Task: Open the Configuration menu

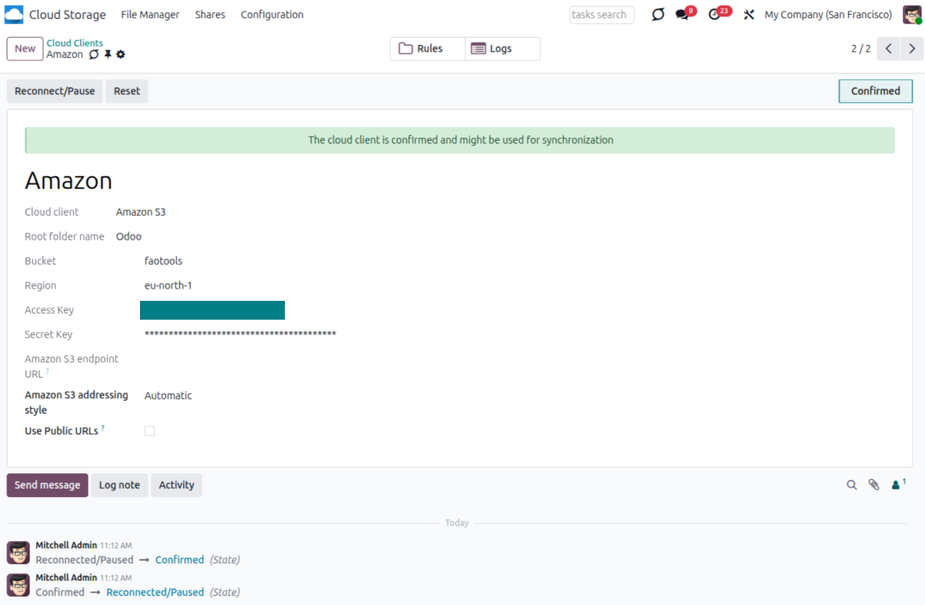Action: 272,15
